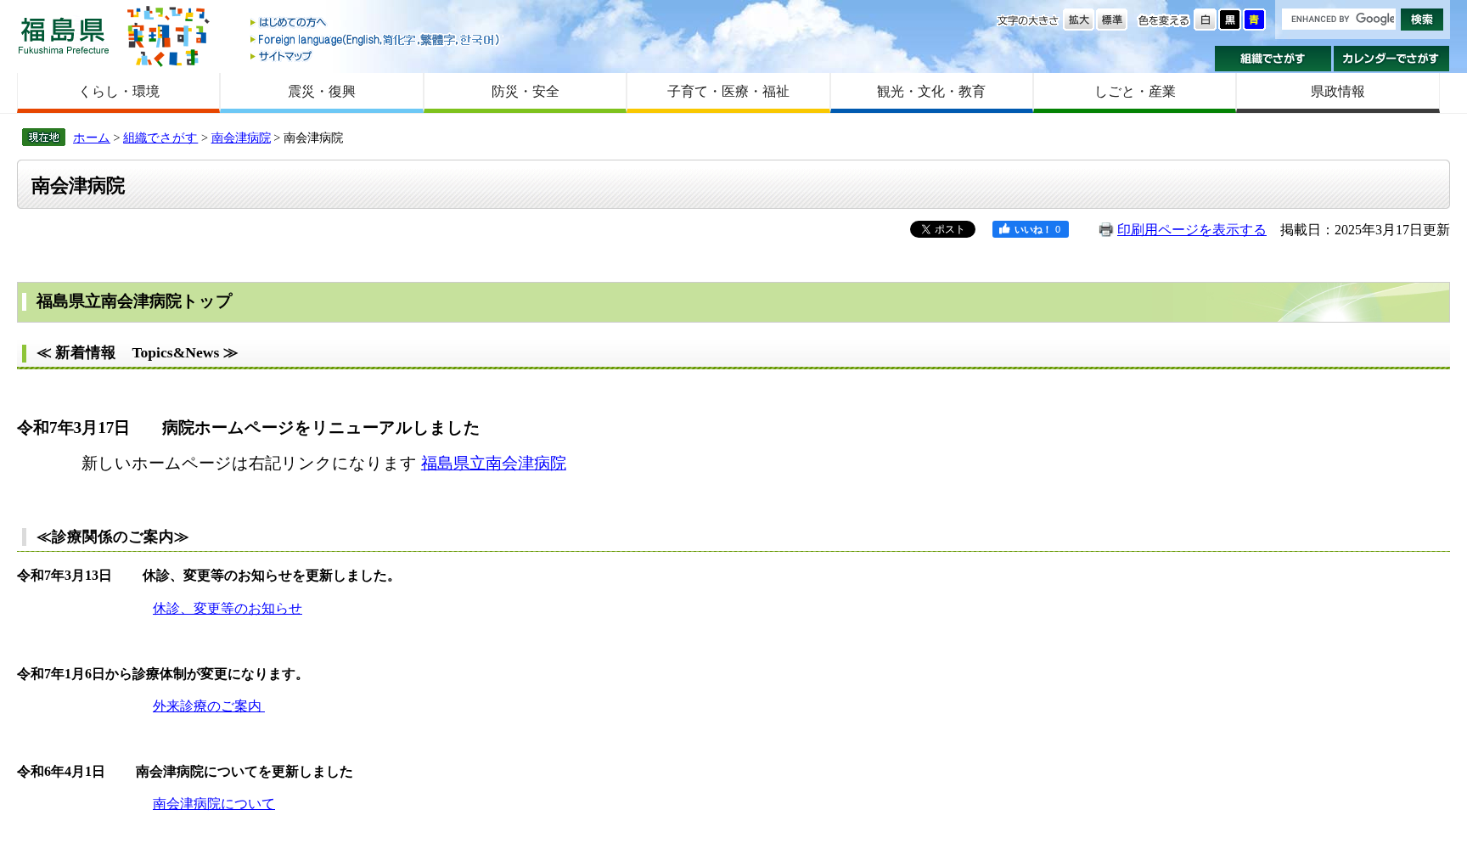Enlarge text with 拡大 button
The width and height of the screenshot is (1467, 849).
[1078, 20]
